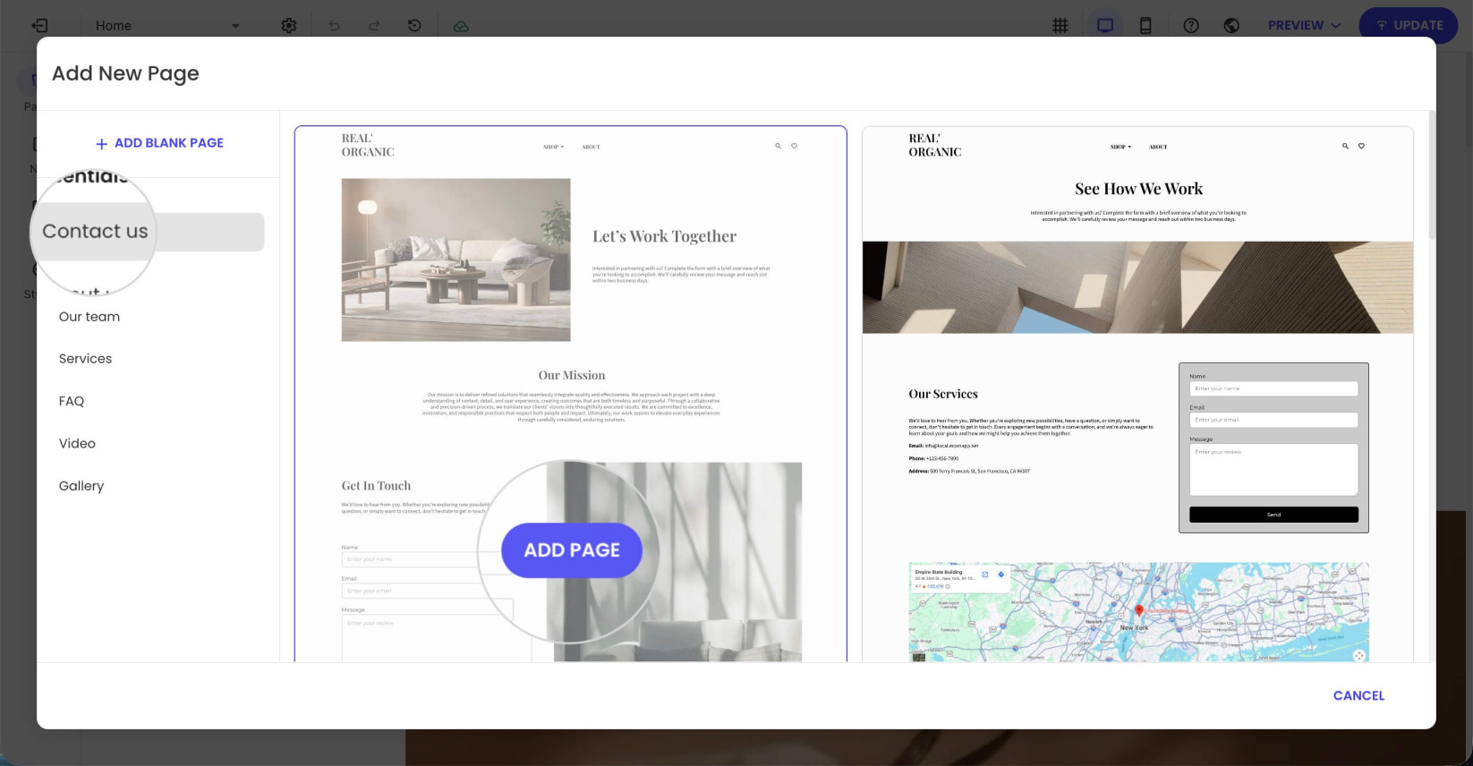Screen dimensions: 1473x766
Task: Select the Gallery category
Action: pos(81,486)
